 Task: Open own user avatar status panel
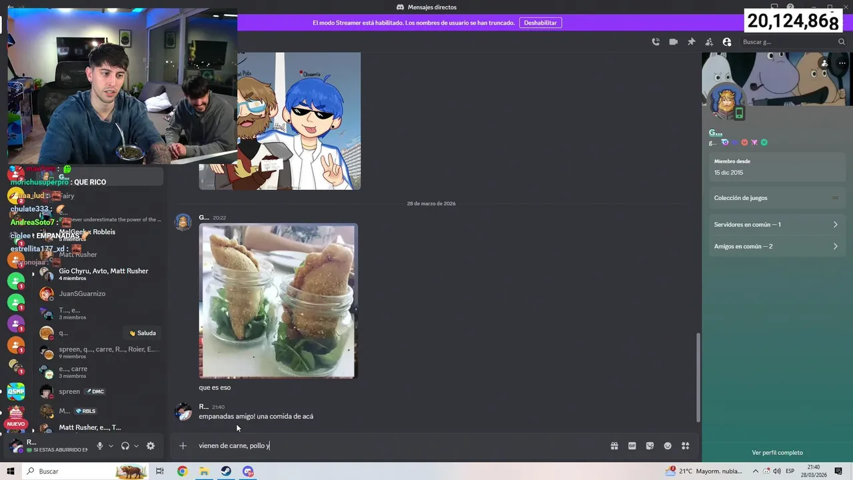coord(16,446)
